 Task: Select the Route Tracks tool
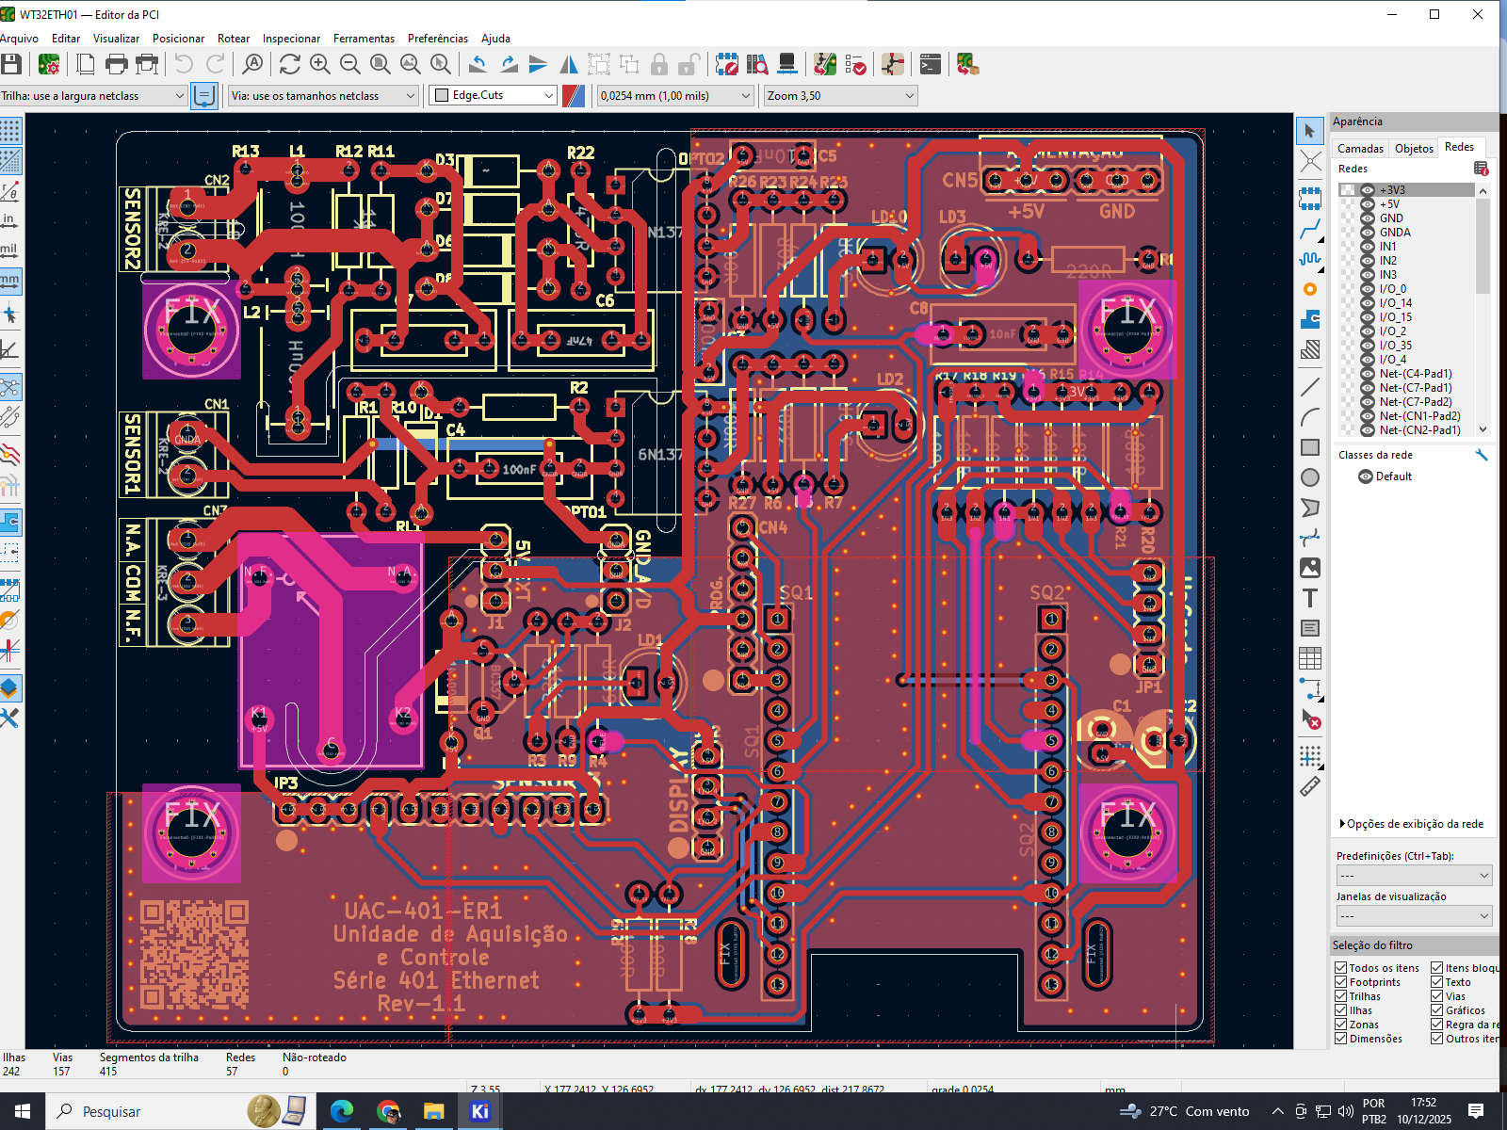(1310, 229)
